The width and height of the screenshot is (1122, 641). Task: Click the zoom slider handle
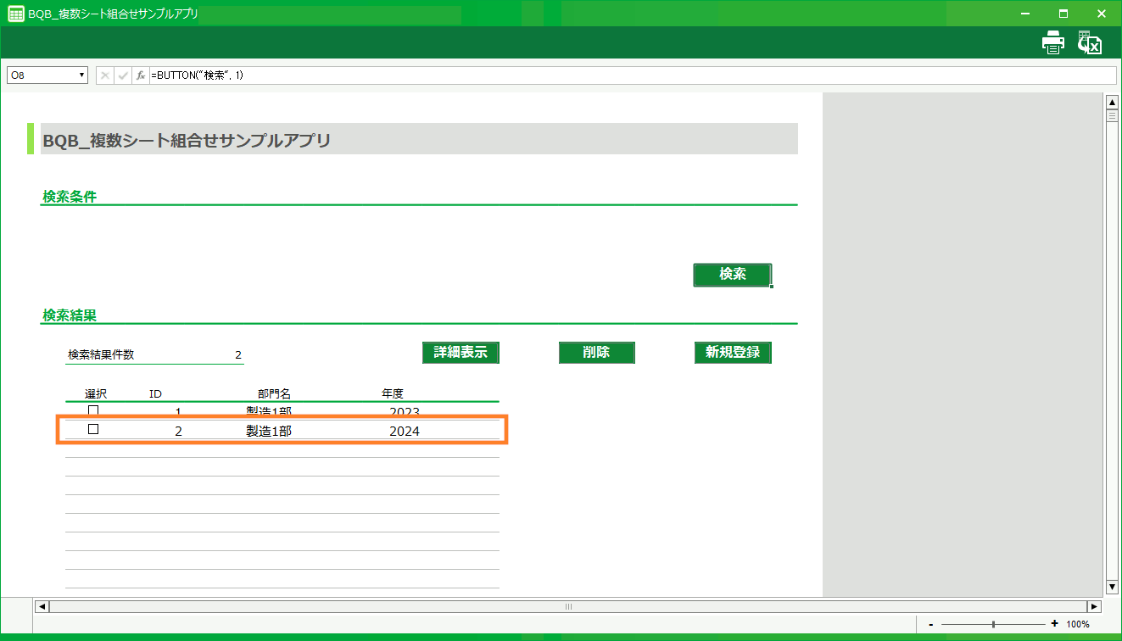[993, 624]
